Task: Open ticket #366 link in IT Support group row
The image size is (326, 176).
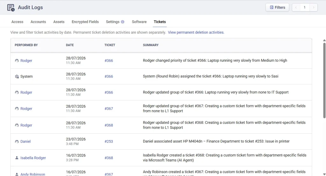Action: 109,93
